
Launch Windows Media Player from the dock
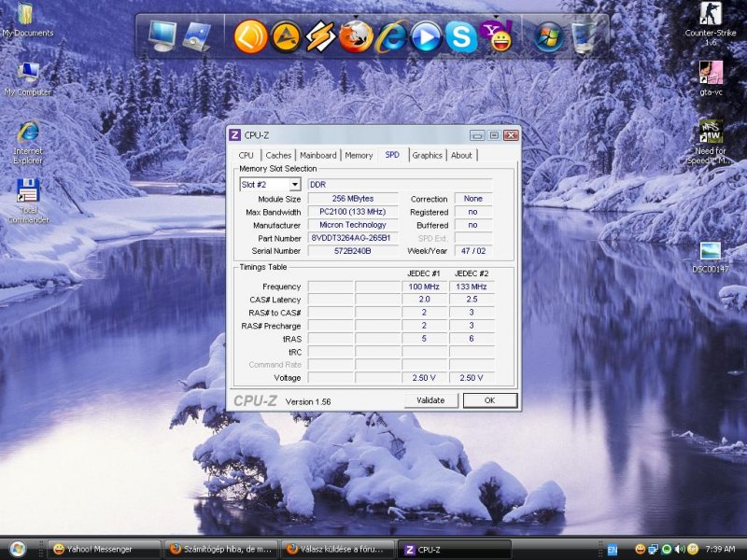(x=426, y=36)
